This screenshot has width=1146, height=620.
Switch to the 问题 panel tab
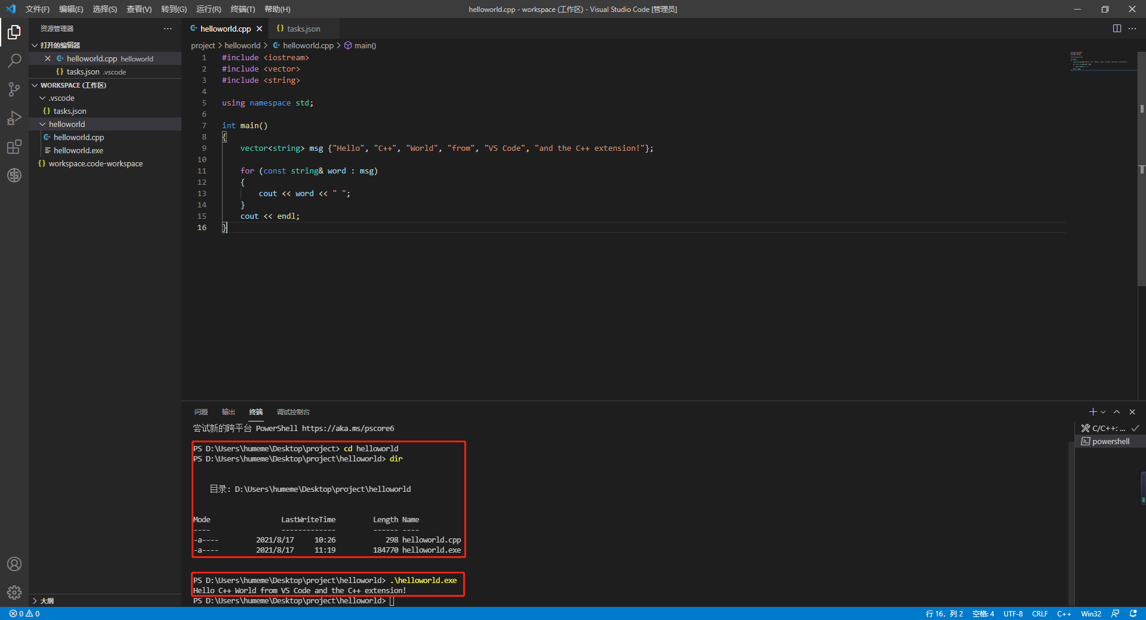pos(201,412)
